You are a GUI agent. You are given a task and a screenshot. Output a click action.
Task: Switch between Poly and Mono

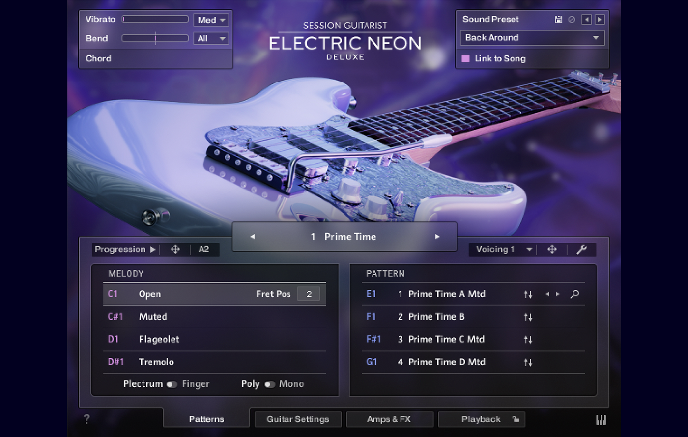[270, 384]
